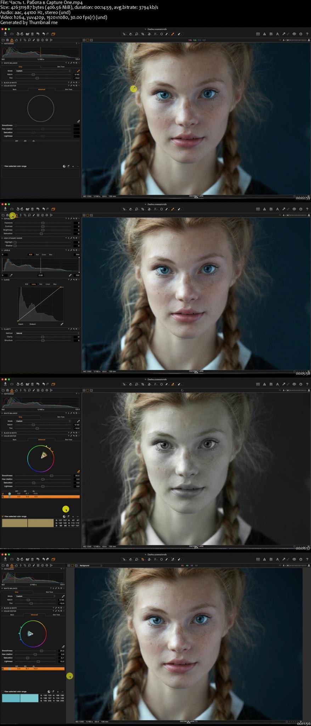Select Advanced Color Editor tab, 00:11:56 frame
This screenshot has height=726, width=311.
(x=34, y=615)
